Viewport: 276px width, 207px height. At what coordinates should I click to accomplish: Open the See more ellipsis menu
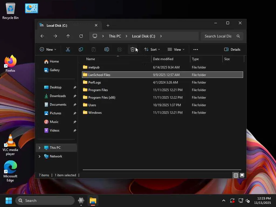196,49
